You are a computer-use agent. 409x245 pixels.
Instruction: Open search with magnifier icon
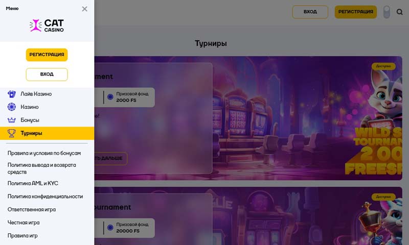pos(399,12)
